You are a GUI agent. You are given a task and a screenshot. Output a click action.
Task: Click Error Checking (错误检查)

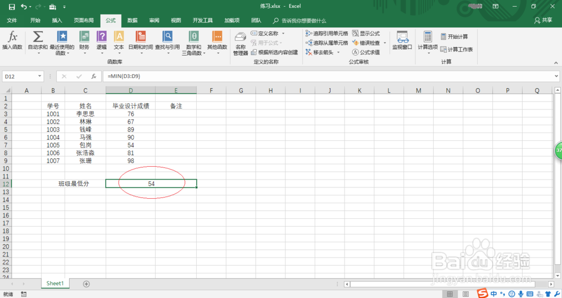(366, 43)
